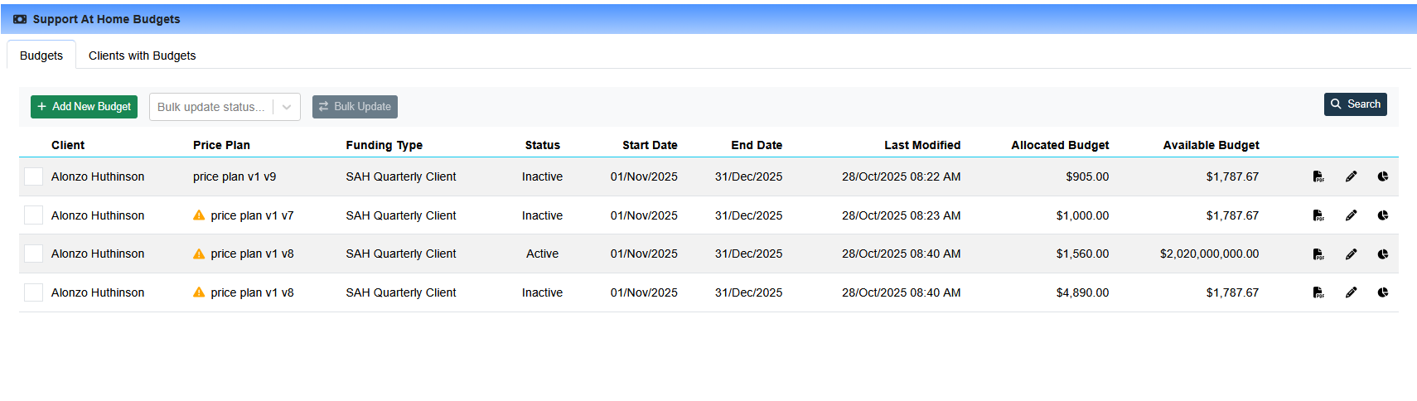Edit the $4,890.00 allocated budget row
This screenshot has height=401, width=1417.
(1351, 292)
